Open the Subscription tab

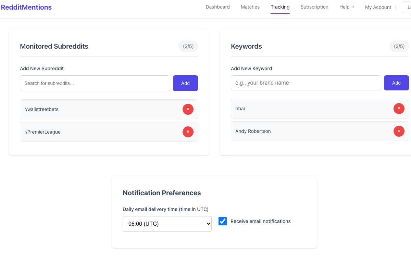(314, 7)
